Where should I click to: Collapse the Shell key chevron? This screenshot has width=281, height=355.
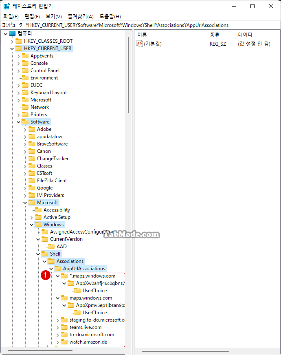click(38, 254)
